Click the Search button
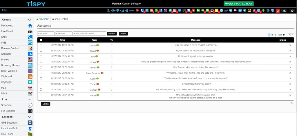The width and height of the screenshot is (297, 136). tap(112, 33)
